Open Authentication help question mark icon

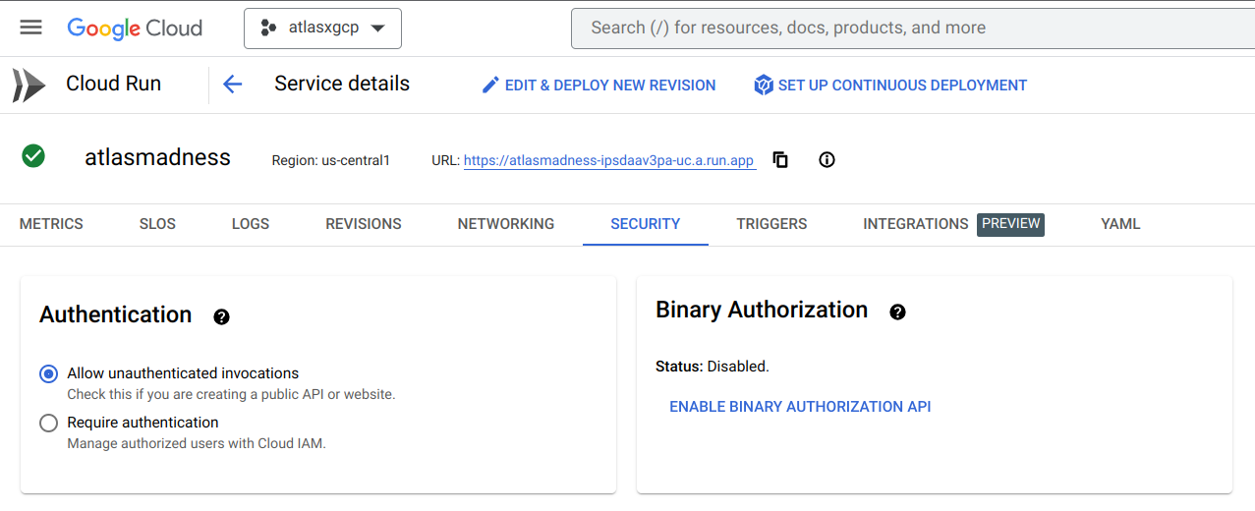[221, 316]
